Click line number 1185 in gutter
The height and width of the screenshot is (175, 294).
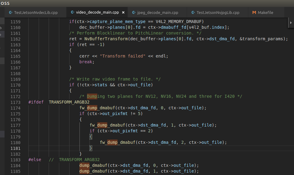(x=15, y=171)
